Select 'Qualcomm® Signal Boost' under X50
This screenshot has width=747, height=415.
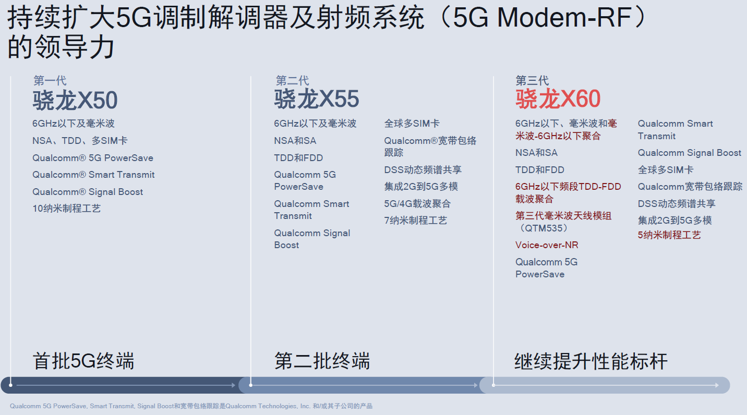[x=88, y=192]
